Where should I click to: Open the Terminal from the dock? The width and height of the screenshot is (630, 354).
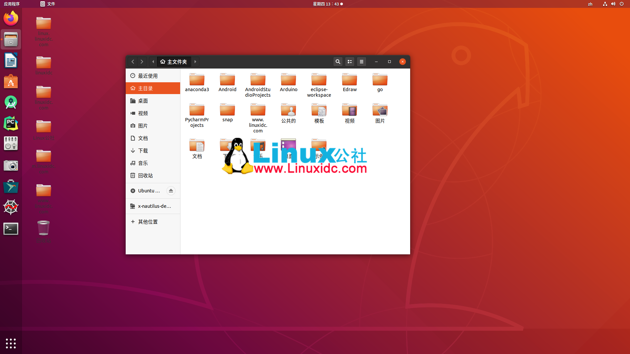click(11, 229)
